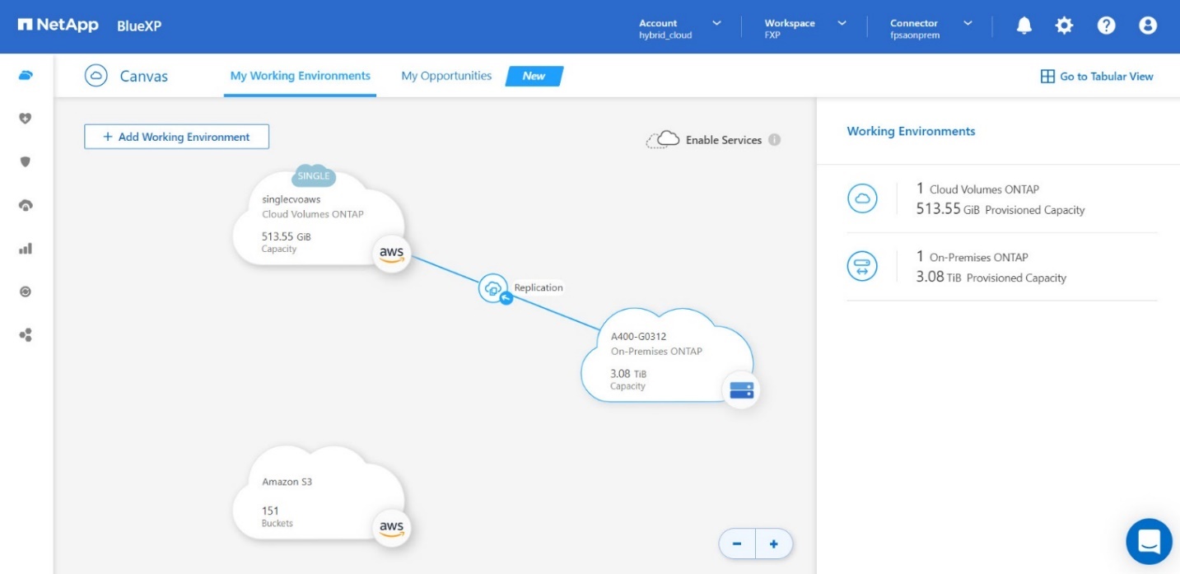Select My Working Environments tab
This screenshot has height=574, width=1180.
300,76
